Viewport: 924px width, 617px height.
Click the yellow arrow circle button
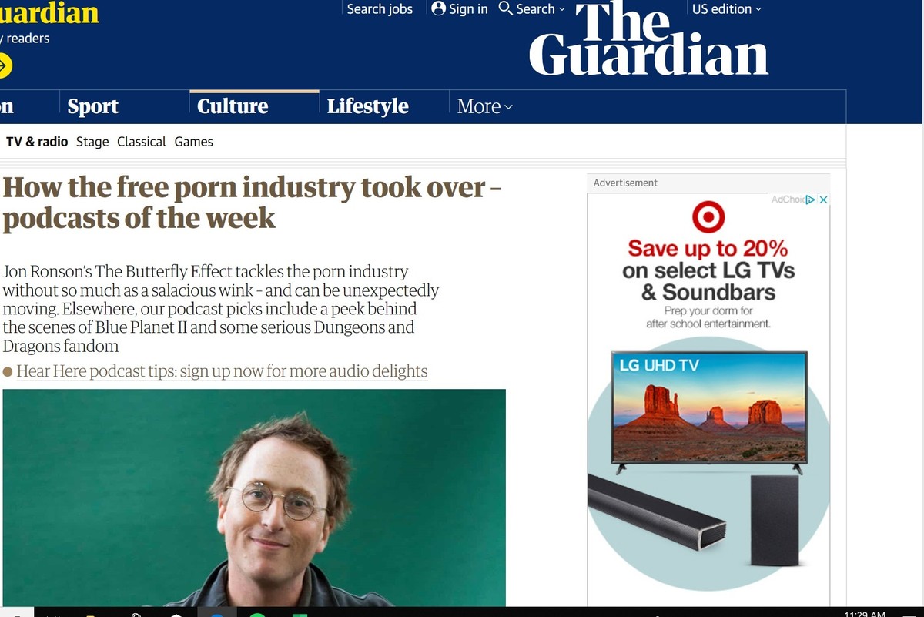point(2,66)
